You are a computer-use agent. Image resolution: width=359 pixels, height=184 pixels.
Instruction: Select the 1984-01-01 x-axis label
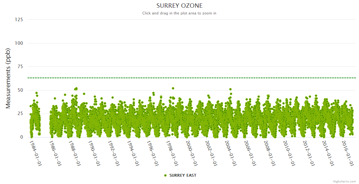click(36, 153)
